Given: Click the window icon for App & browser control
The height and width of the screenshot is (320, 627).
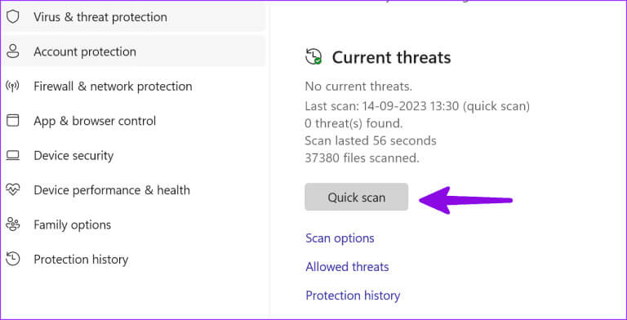Looking at the screenshot, I should pyautogui.click(x=13, y=121).
